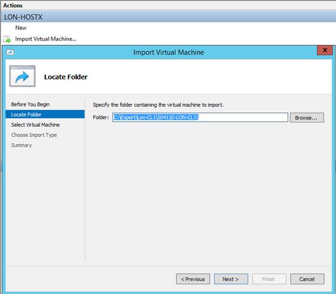Image resolution: width=336 pixels, height=294 pixels.
Task: Click the 'Specify the folder containing' instruction text
Action: pyautogui.click(x=158, y=105)
